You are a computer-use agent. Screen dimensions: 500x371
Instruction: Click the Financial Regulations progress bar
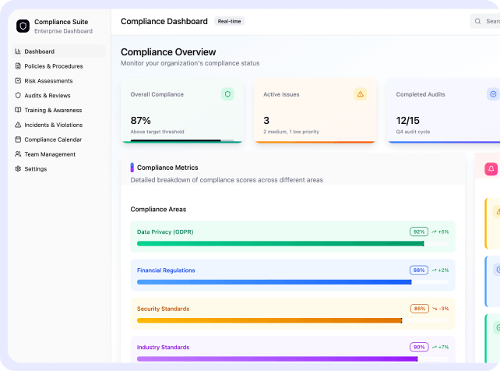[x=274, y=282]
